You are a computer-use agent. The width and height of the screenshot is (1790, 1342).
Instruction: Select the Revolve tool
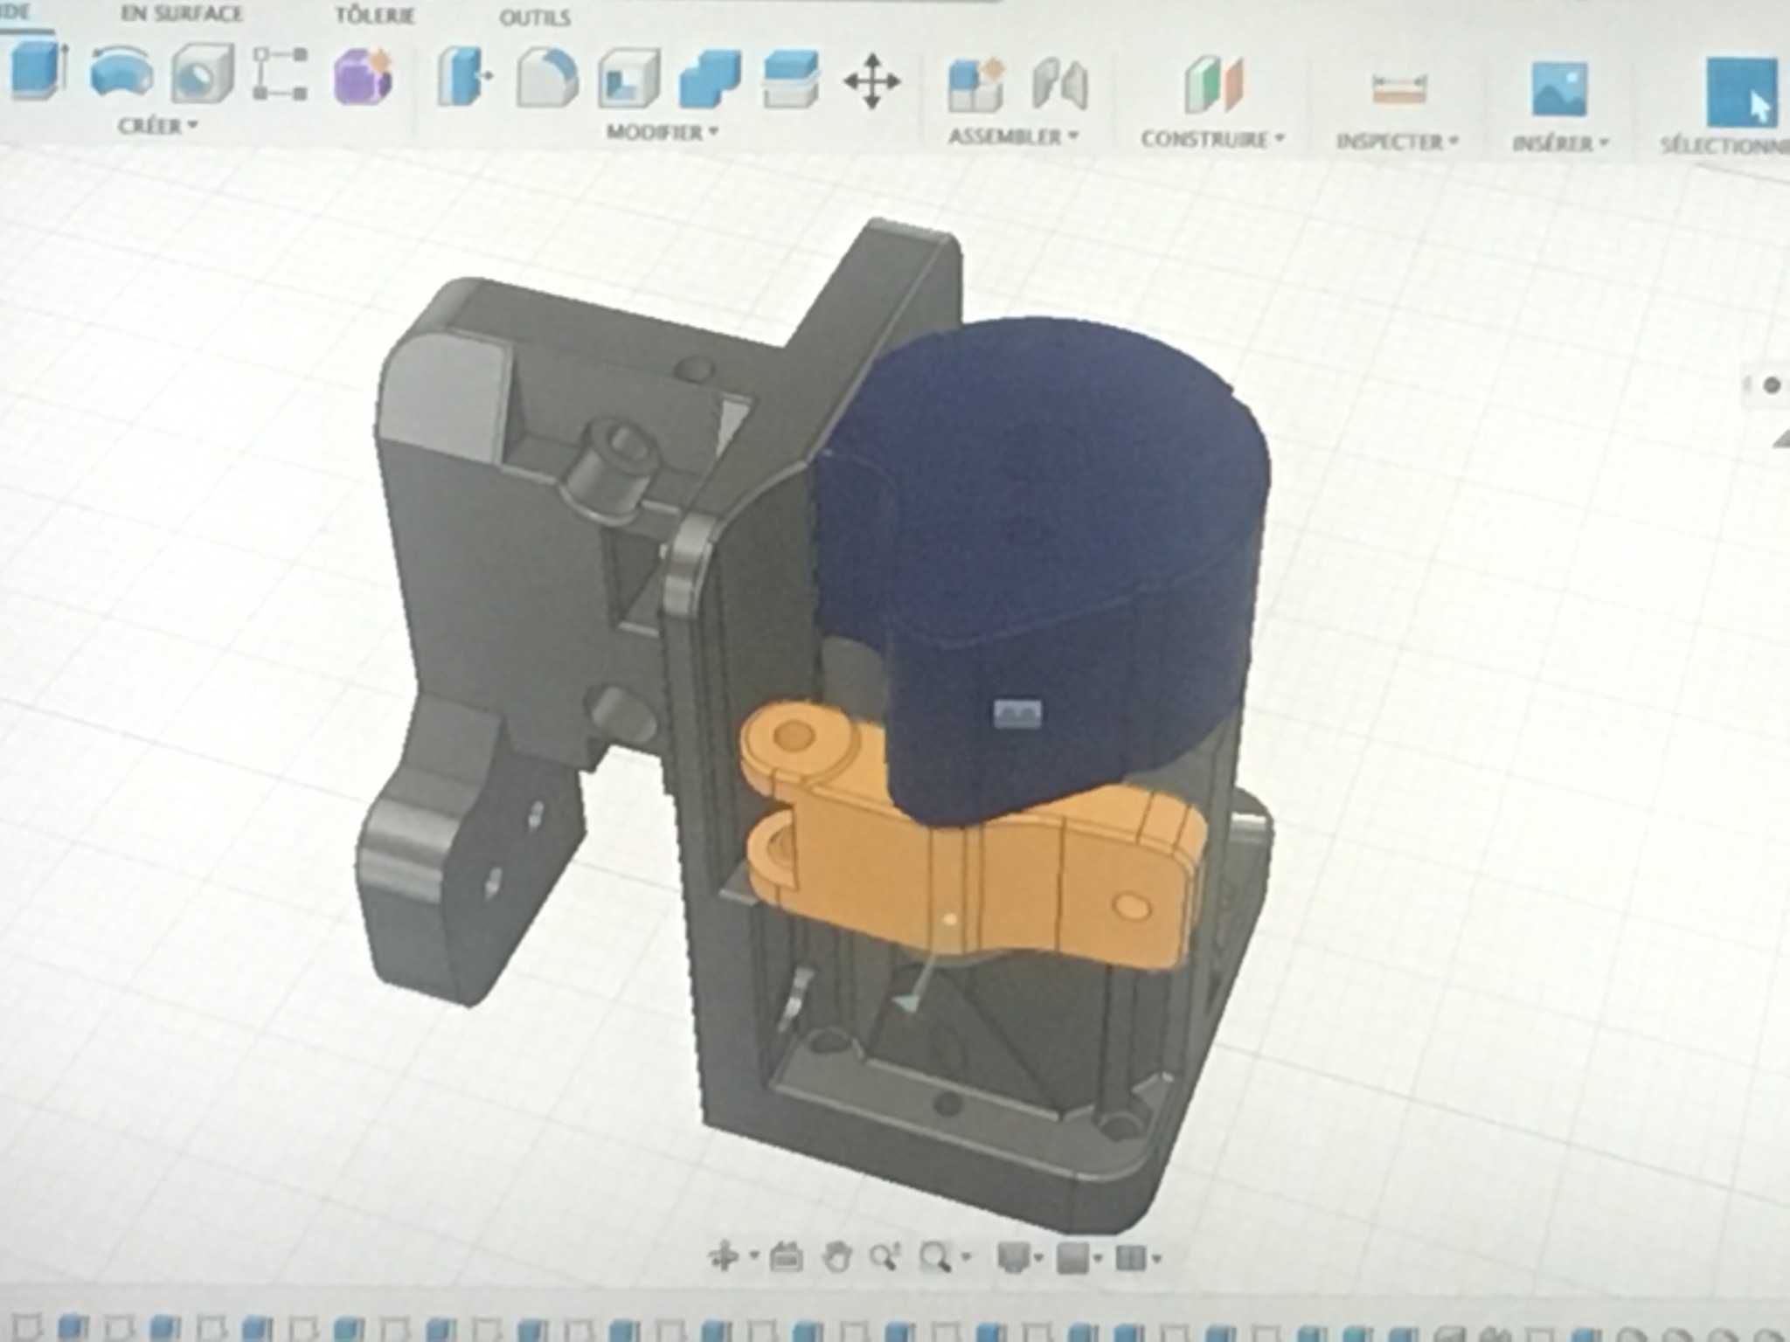[121, 73]
